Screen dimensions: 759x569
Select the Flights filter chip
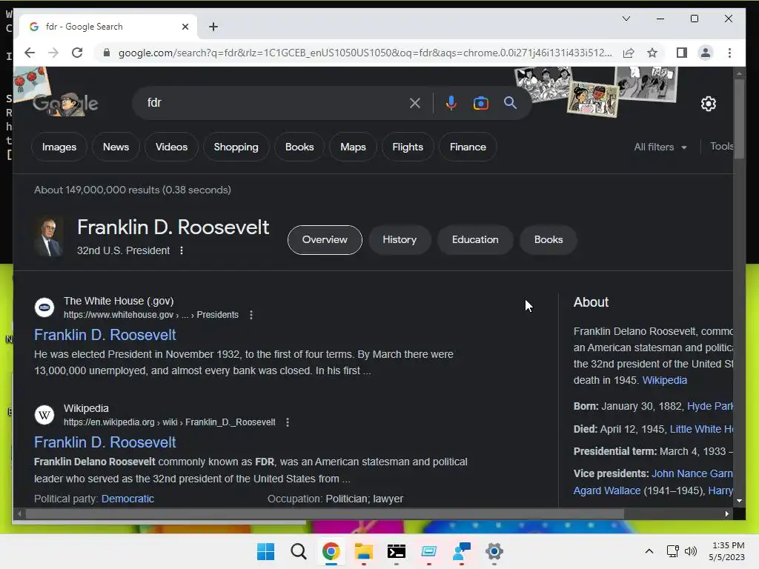tap(408, 147)
